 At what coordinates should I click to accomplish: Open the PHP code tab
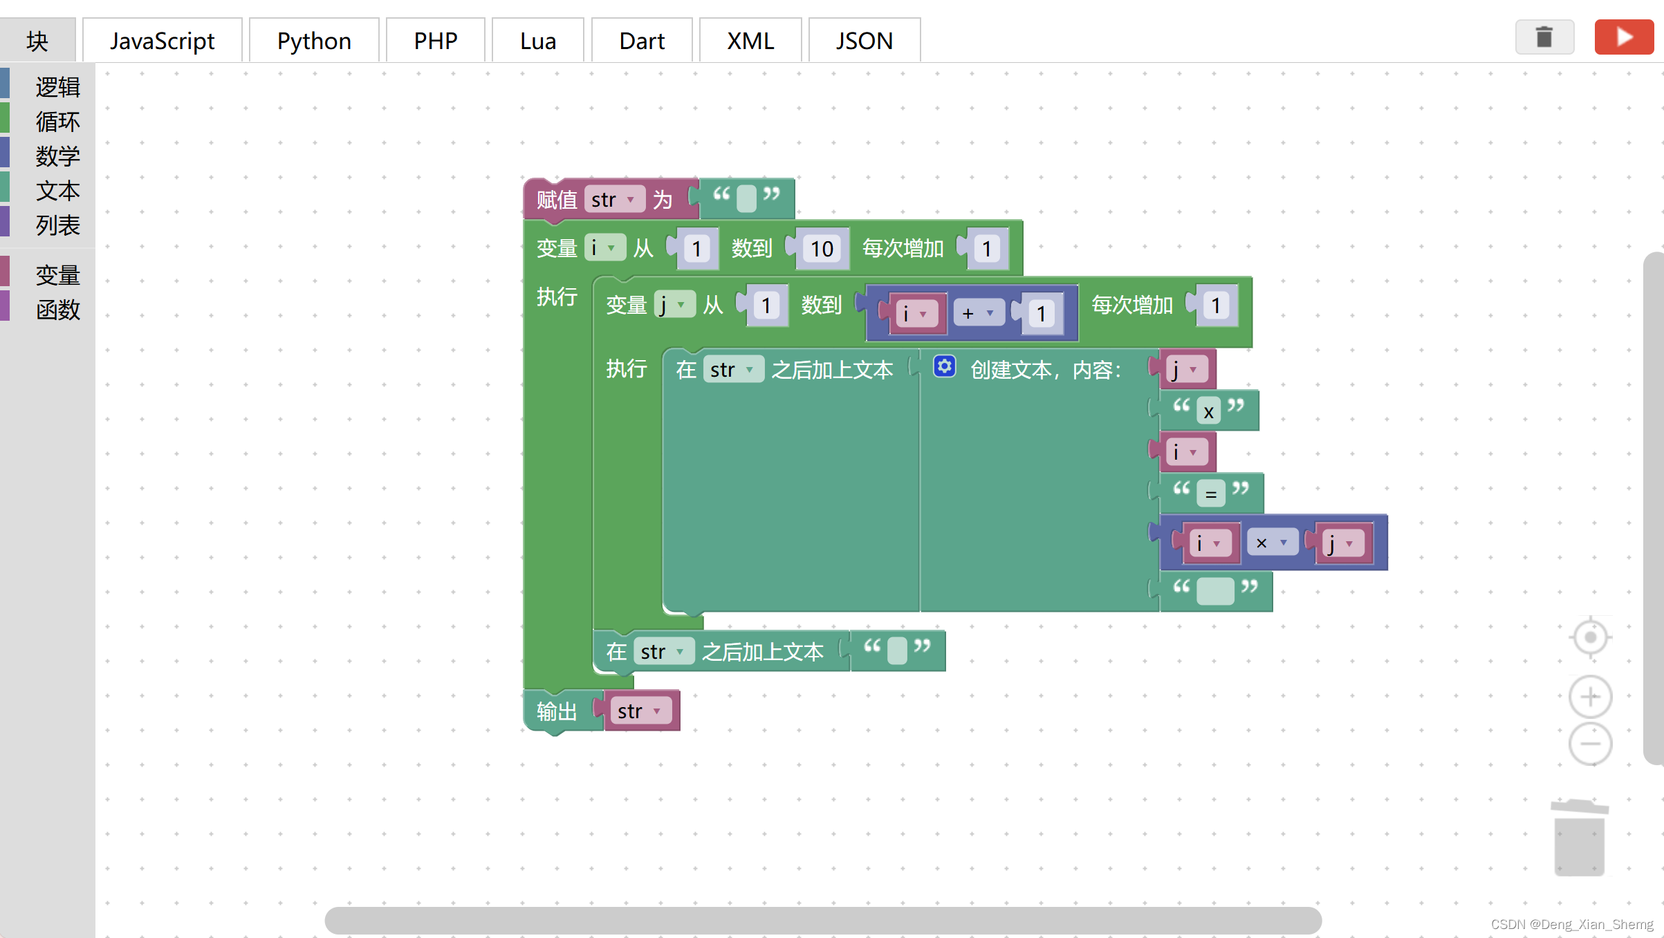click(x=436, y=41)
